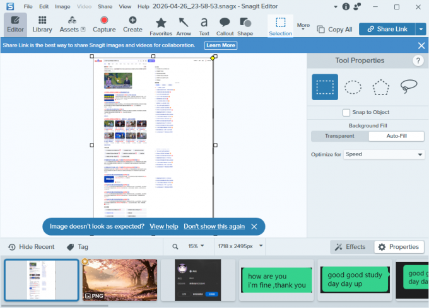This screenshot has width=429, height=308.
Task: Select the webpage capture thumbnail in tray
Action: tap(41, 280)
